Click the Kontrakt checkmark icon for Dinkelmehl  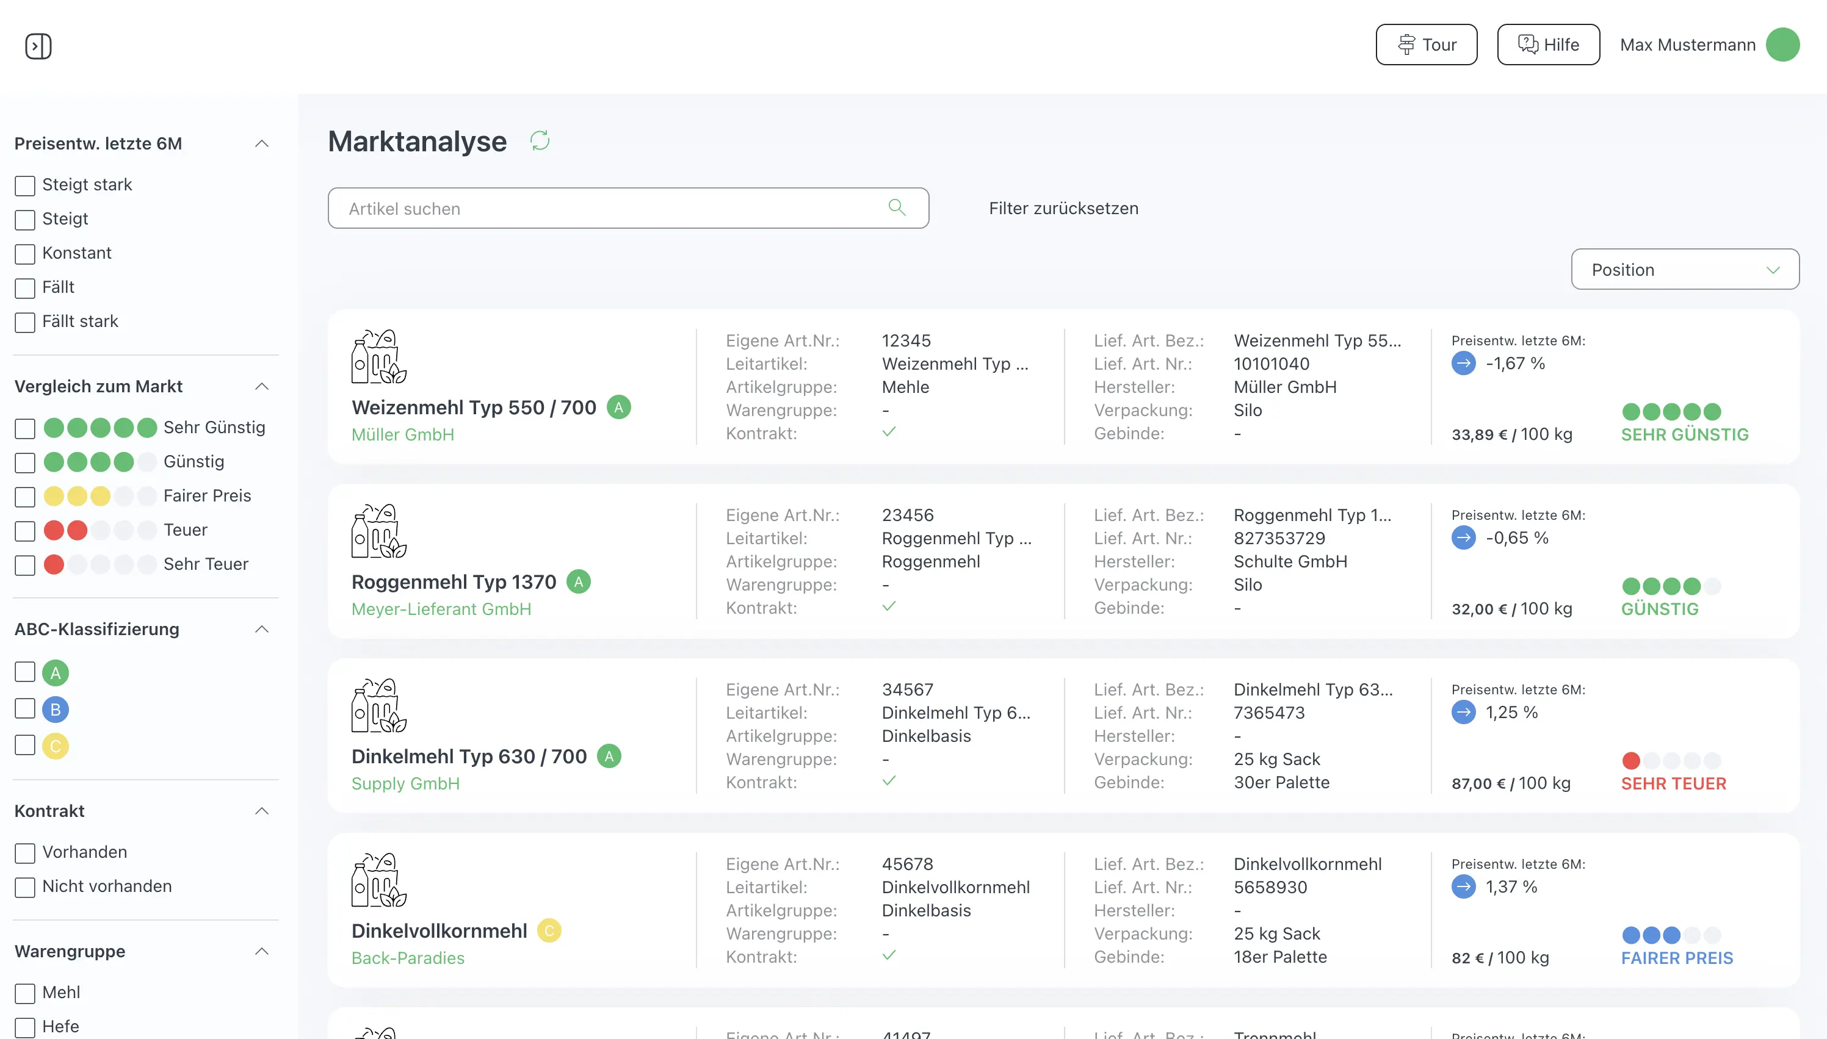coord(889,782)
